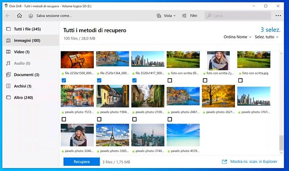Click pexels-photo-3748 city skyline thumbnail
289x171 pixels.
pos(148,135)
